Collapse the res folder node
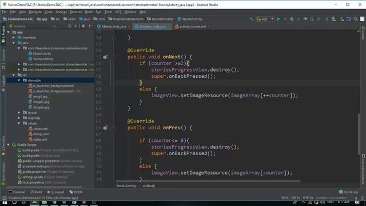The height and width of the screenshot is (206, 366). coord(14,75)
